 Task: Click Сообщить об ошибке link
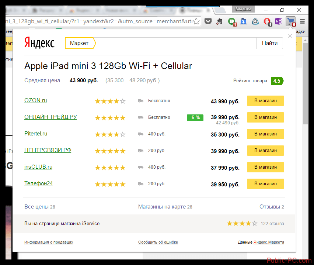158,242
